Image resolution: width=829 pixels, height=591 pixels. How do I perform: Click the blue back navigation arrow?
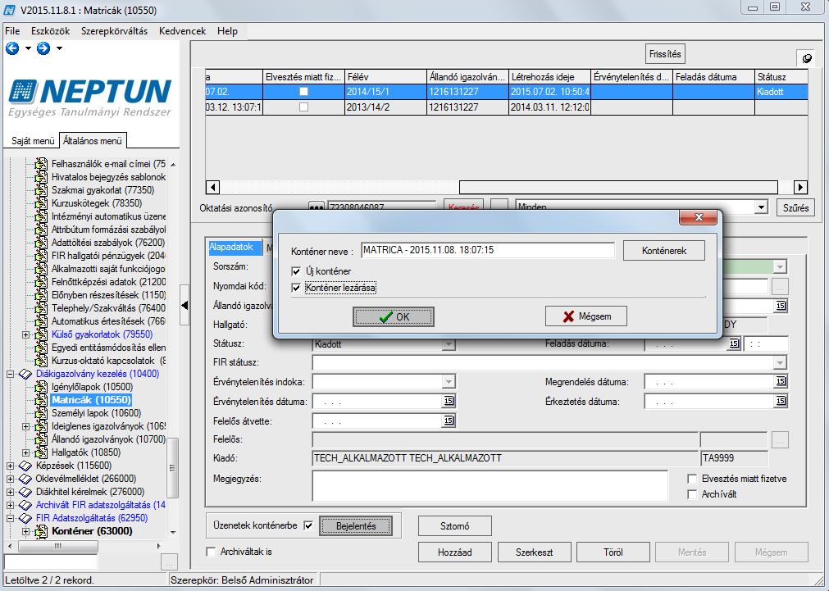pyautogui.click(x=12, y=48)
